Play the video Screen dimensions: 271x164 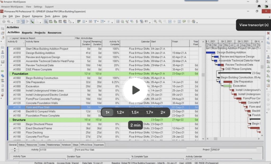point(135,90)
